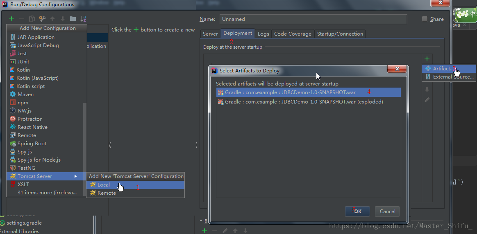Screen dimensions: 477x234
Task: Choose JUnit in Add New Configuration list
Action: point(45,62)
